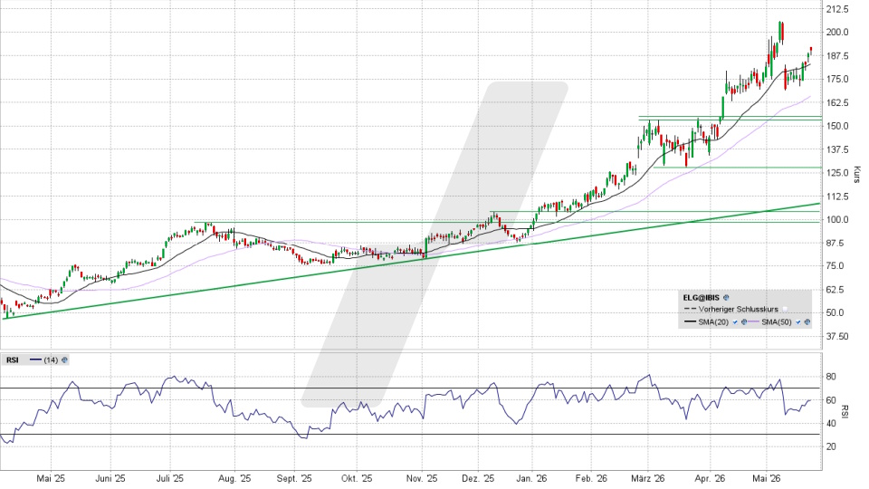Click the RSI axis value 20
869x489 pixels.
point(831,446)
